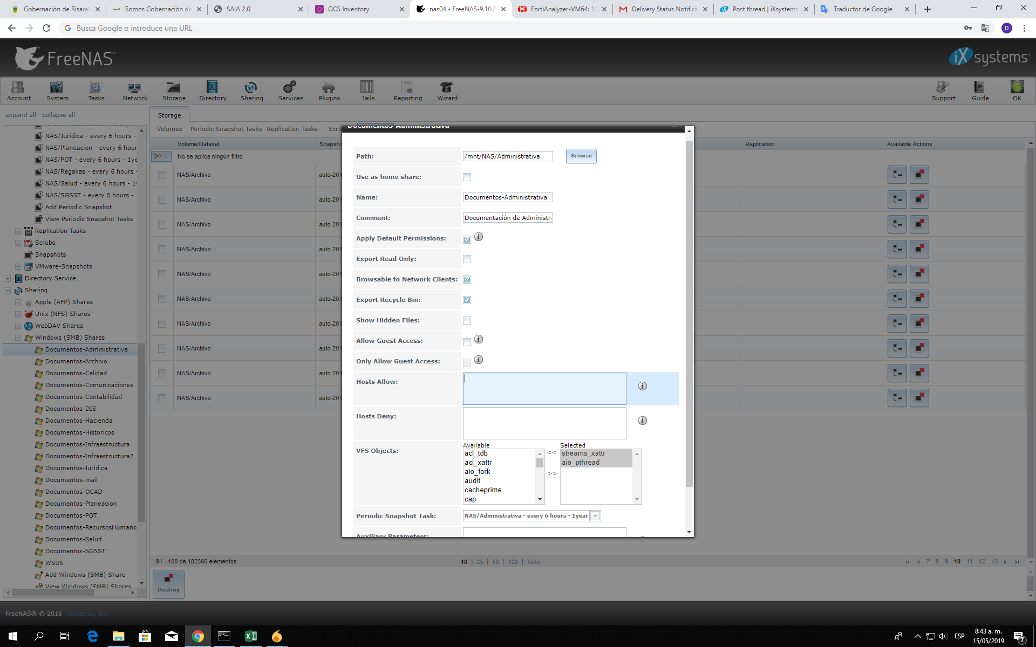Expand Apple (AFP) Shares node

[18, 302]
